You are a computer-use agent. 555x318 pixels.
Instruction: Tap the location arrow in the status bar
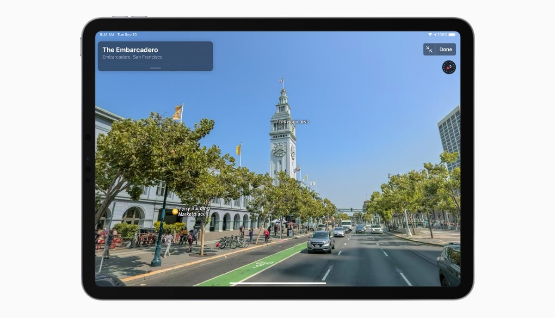(435, 34)
